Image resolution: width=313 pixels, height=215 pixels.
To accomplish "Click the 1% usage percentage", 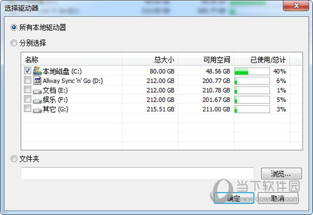I will pos(281,90).
